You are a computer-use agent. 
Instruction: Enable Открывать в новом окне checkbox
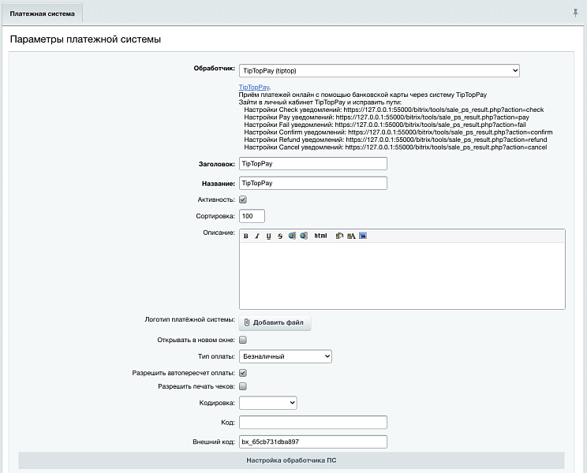point(243,340)
